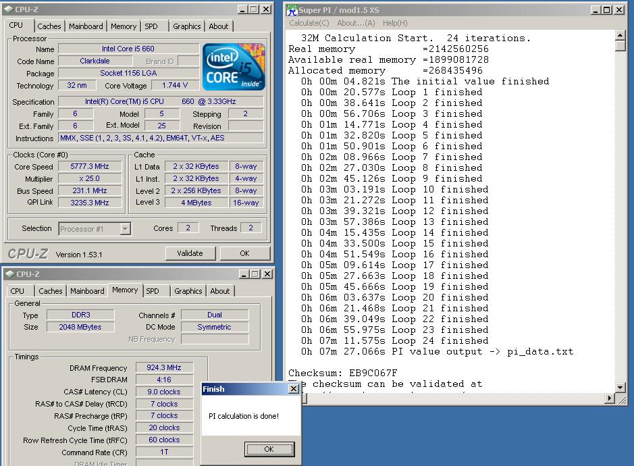The image size is (634, 466).
Task: Click the 'Checksum: EB9C067F' line
Action: click(x=343, y=373)
